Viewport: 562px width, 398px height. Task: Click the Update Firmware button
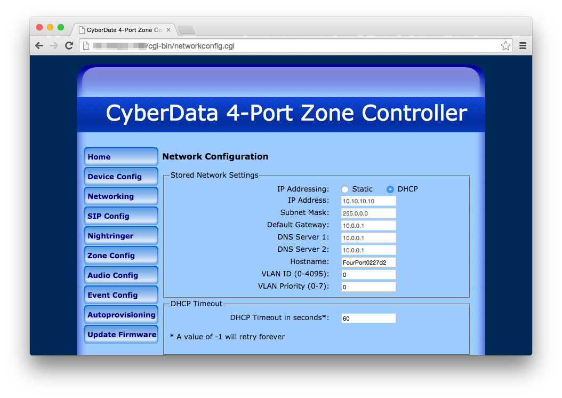(x=121, y=334)
